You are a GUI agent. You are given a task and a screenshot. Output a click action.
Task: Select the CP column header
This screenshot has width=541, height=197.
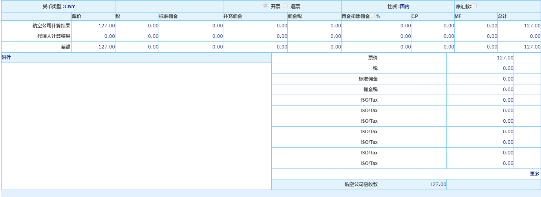415,16
